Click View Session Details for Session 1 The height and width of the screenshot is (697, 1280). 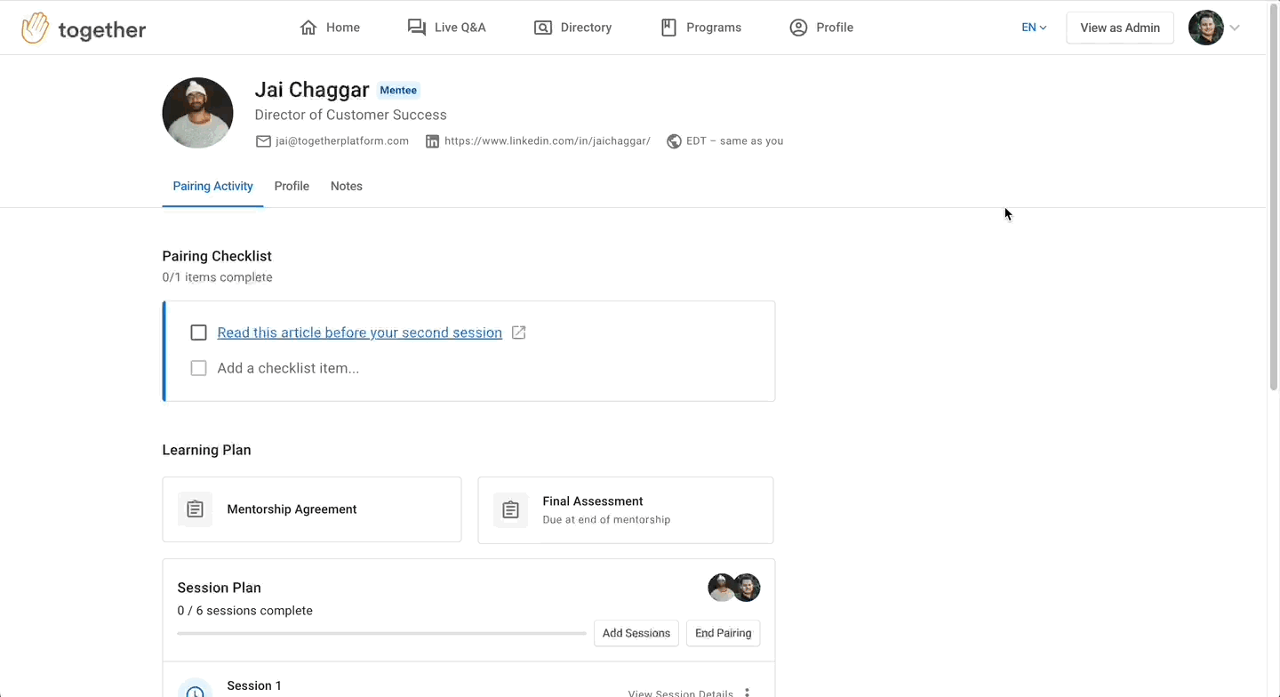click(x=681, y=693)
